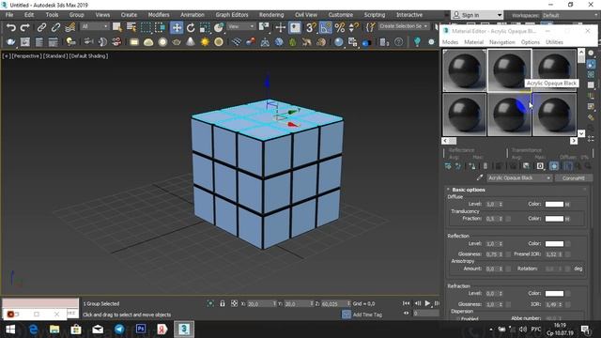Image resolution: width=601 pixels, height=338 pixels.
Task: Click the Translucency color swatch
Action: tap(554, 219)
